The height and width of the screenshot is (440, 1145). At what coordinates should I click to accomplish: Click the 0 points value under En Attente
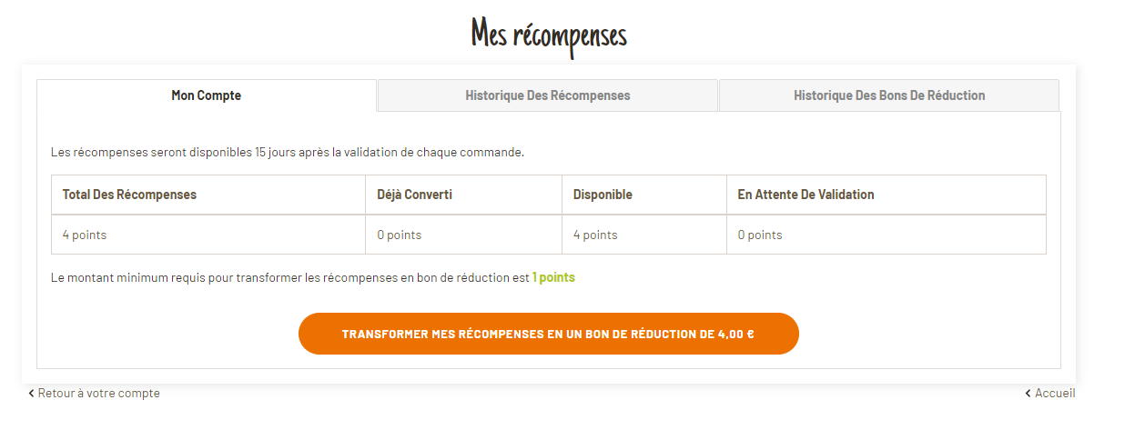click(760, 235)
